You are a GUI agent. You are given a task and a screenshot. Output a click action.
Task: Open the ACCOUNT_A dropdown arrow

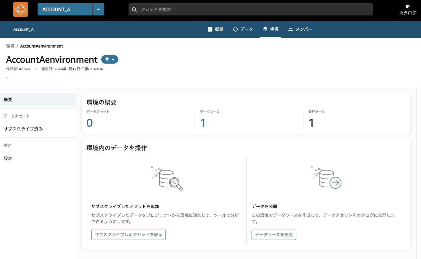point(98,9)
